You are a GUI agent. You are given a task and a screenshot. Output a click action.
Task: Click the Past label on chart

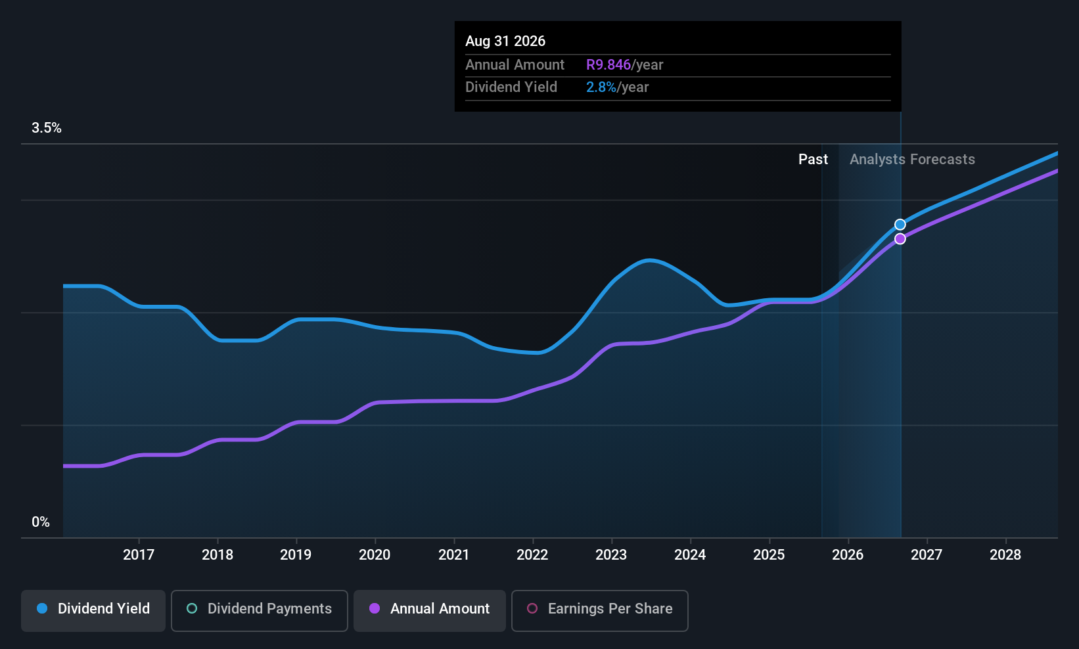(813, 160)
